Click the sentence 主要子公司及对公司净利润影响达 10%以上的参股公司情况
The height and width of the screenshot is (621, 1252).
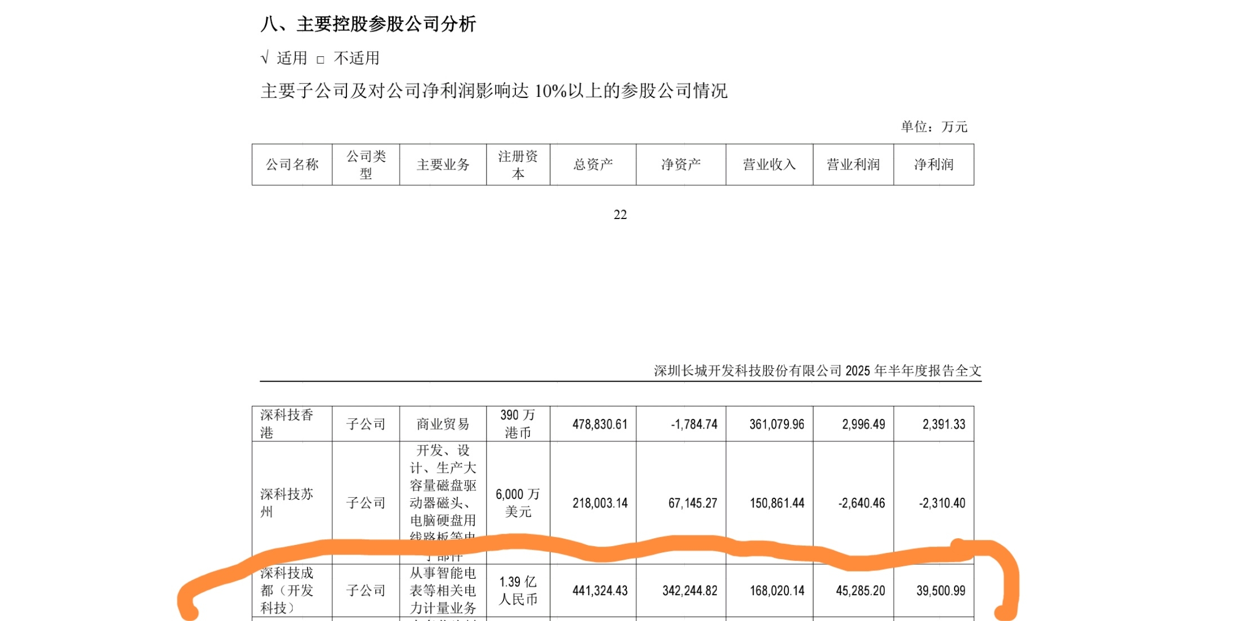click(494, 91)
